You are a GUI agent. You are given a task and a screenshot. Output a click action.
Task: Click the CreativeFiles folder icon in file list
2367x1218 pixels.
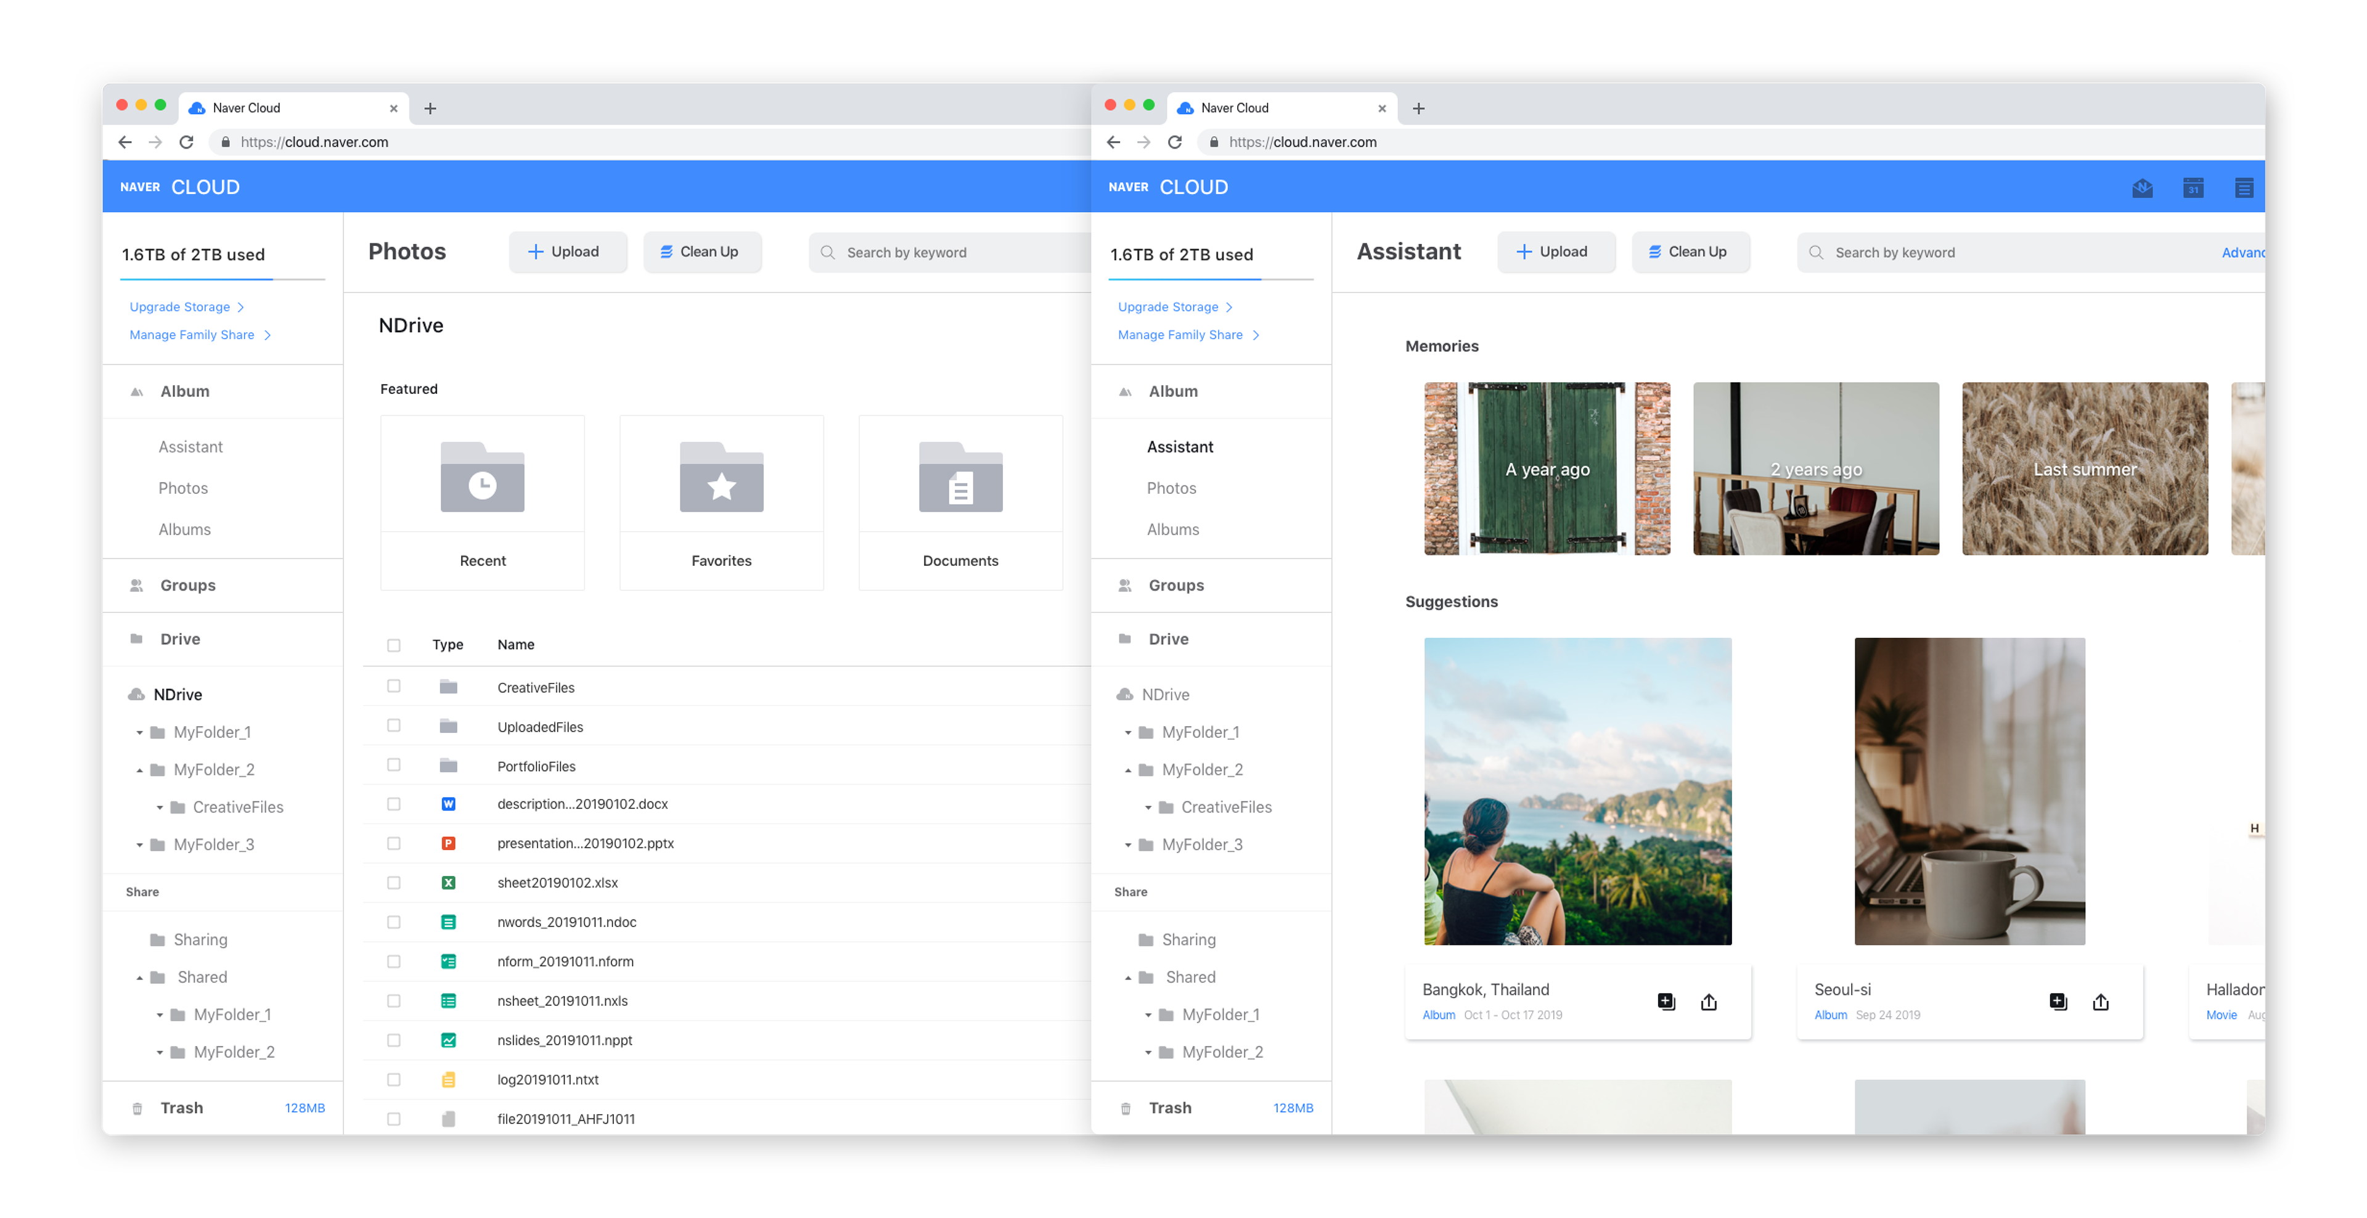(448, 686)
